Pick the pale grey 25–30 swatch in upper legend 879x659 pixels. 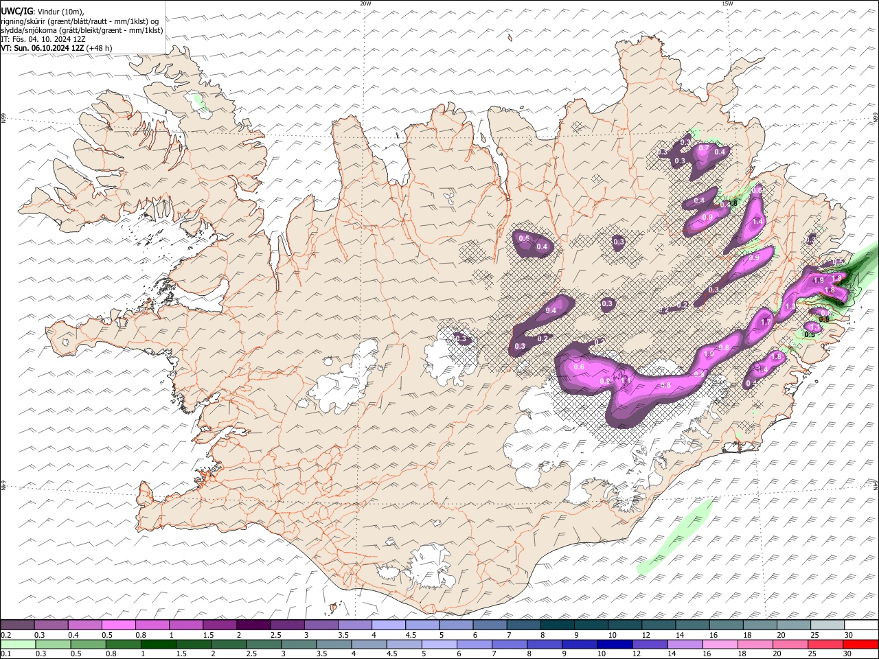tap(828, 625)
